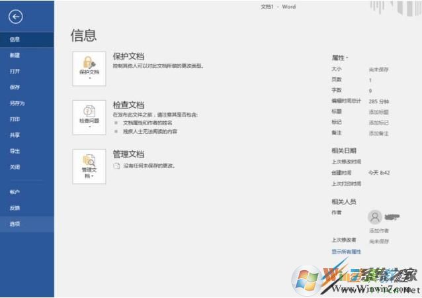Select 导出 in the sidebar
The height and width of the screenshot is (298, 422).
click(x=15, y=151)
